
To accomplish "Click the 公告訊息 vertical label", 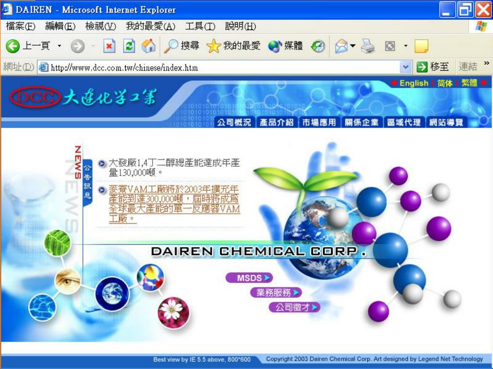I will pyautogui.click(x=88, y=182).
